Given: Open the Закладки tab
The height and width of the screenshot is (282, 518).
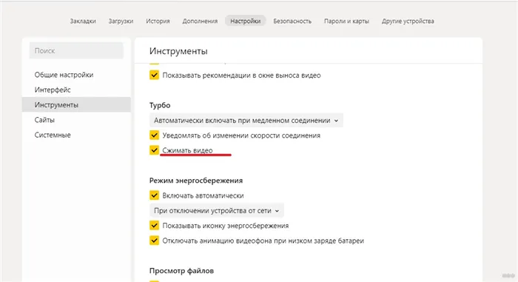Looking at the screenshot, I should click(x=83, y=21).
